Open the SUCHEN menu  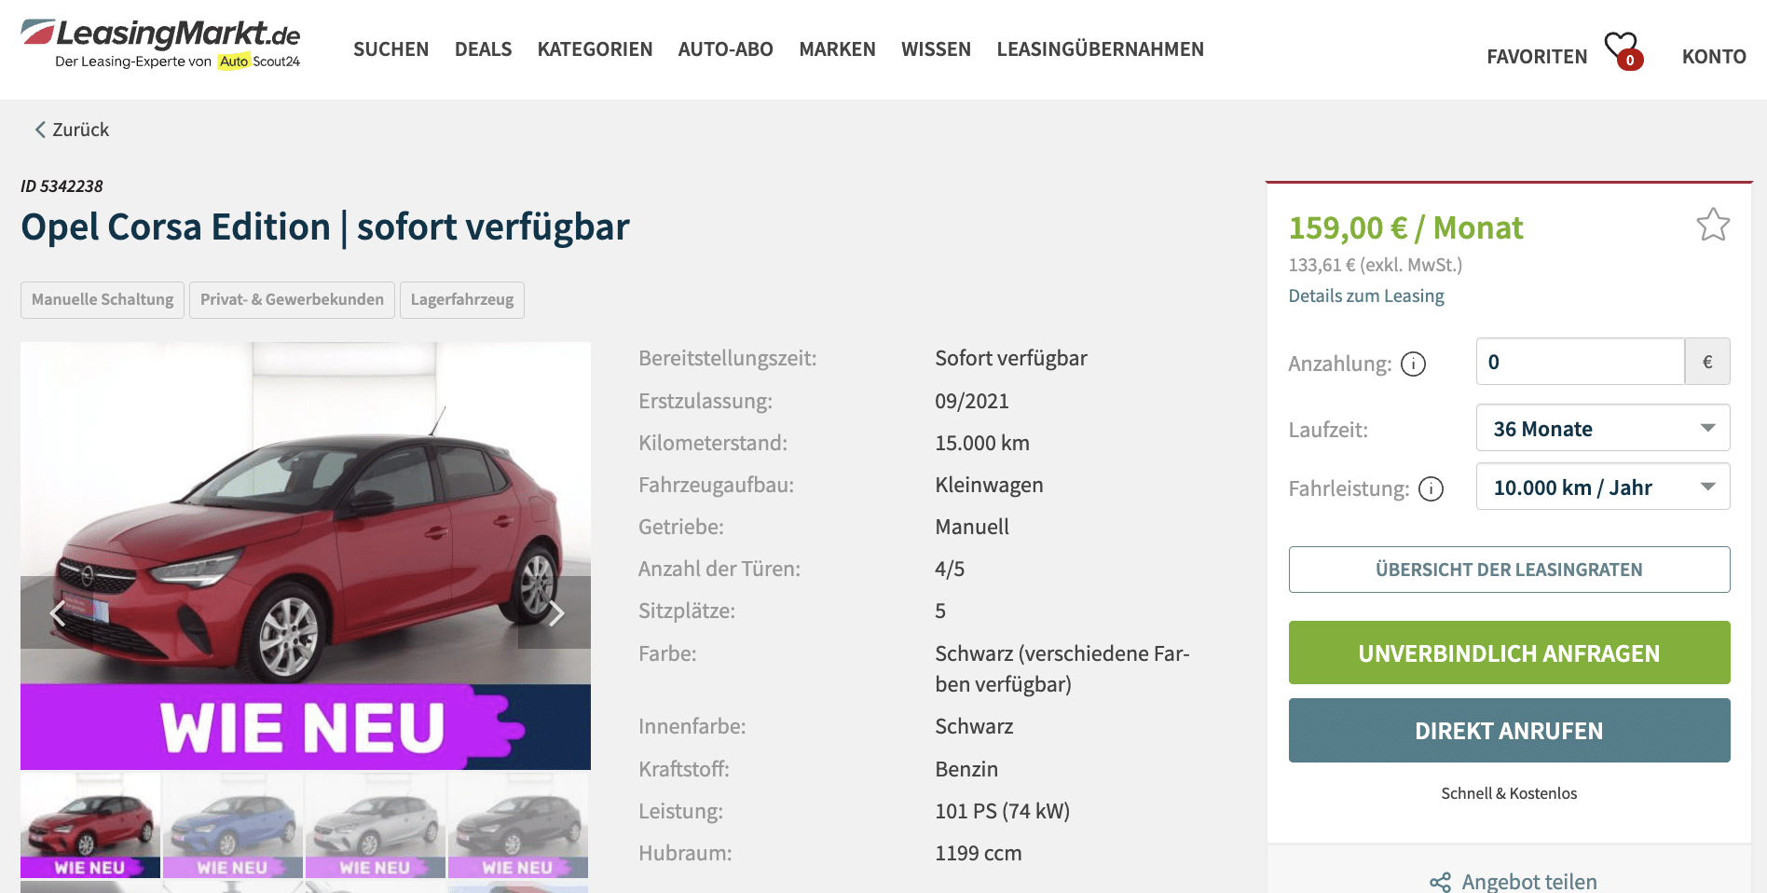click(x=390, y=49)
